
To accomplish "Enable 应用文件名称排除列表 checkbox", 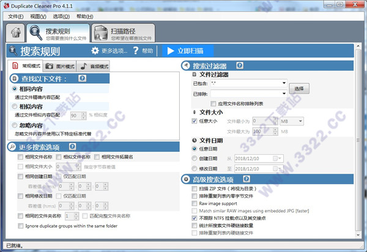I will coord(213,103).
